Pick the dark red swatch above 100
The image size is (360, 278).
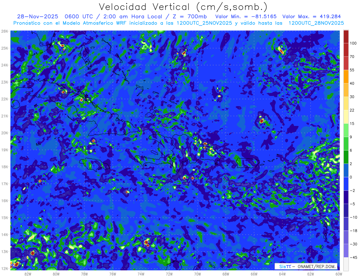346,37
